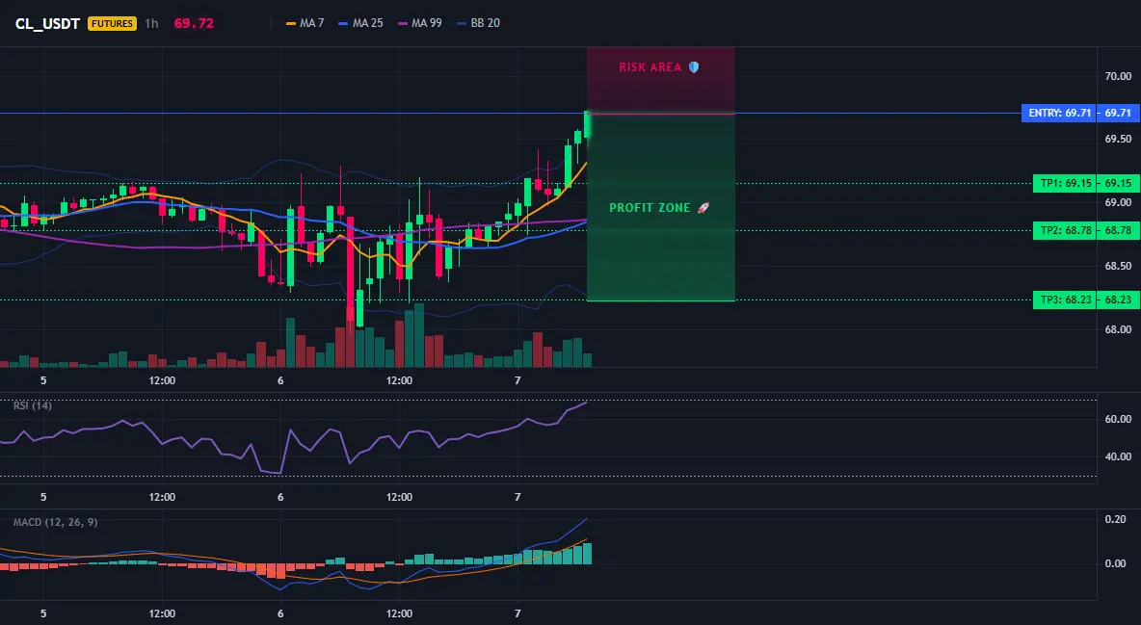This screenshot has height=625, width=1141.
Task: Click the 70.00 price axis label
Action: (x=1118, y=76)
